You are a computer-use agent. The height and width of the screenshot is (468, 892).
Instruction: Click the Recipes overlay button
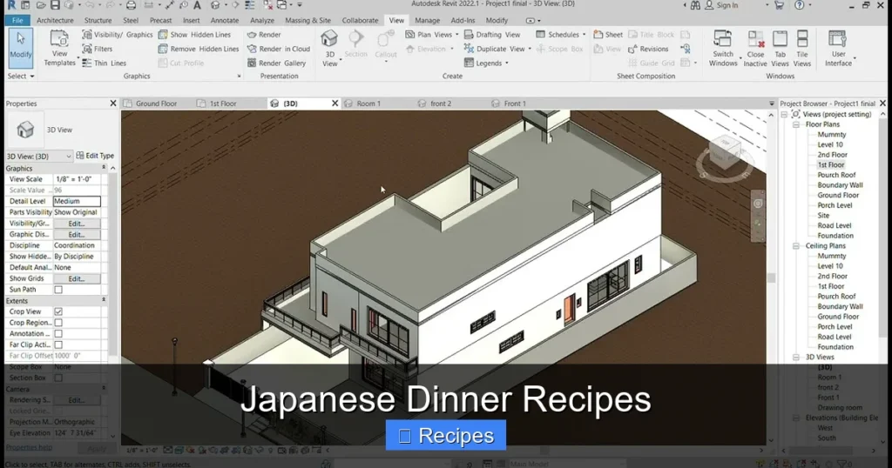[x=446, y=436]
